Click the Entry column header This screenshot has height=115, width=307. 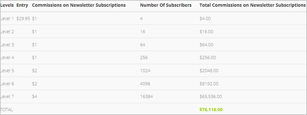point(22,5)
